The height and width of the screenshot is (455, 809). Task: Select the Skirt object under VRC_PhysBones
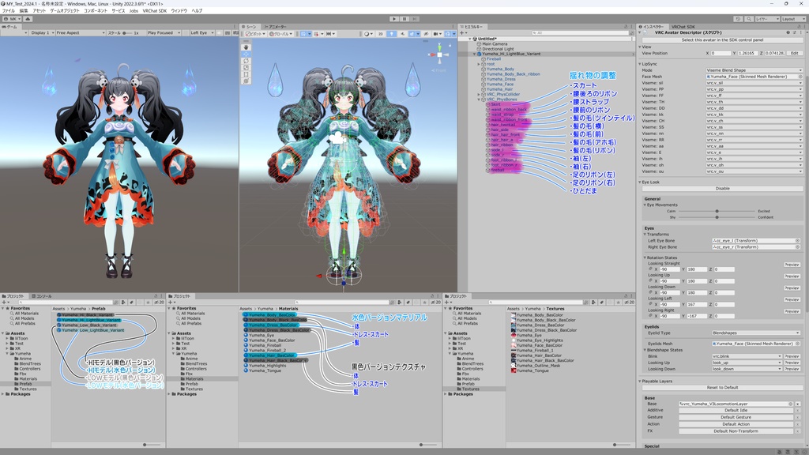pos(495,104)
